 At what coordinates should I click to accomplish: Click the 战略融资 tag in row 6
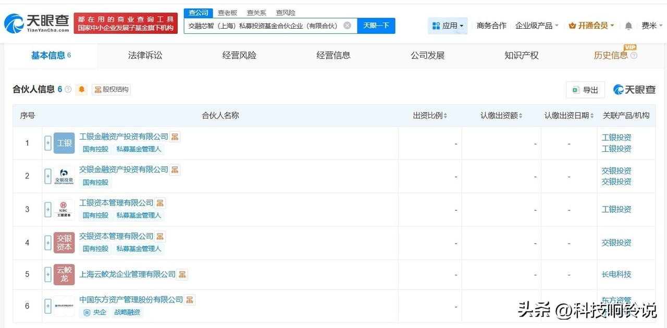click(x=127, y=312)
